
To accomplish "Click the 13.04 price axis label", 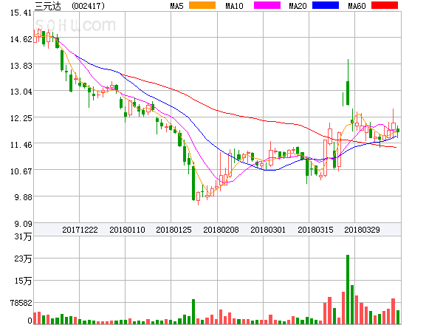I will coord(21,92).
